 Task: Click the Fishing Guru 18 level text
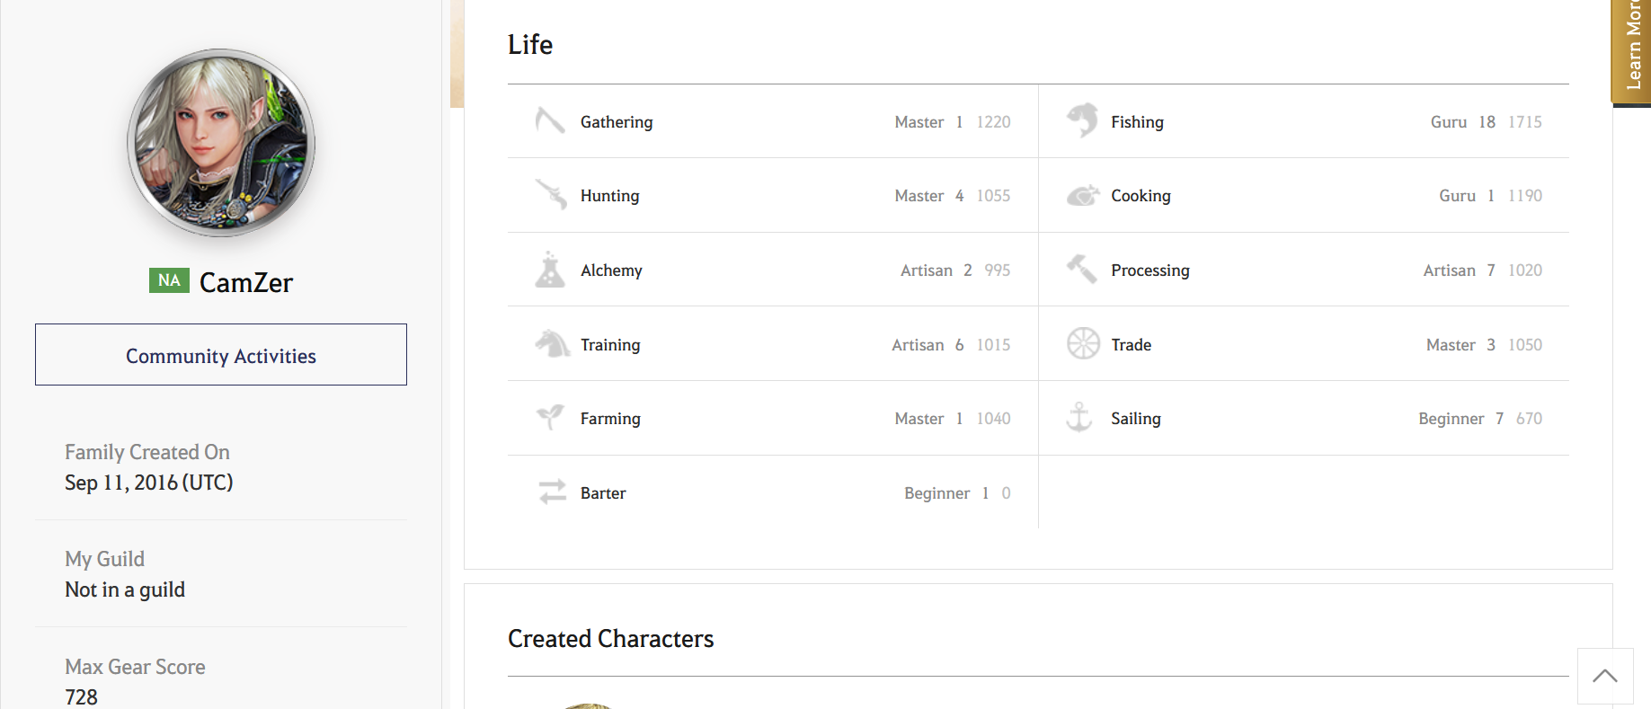[1462, 122]
